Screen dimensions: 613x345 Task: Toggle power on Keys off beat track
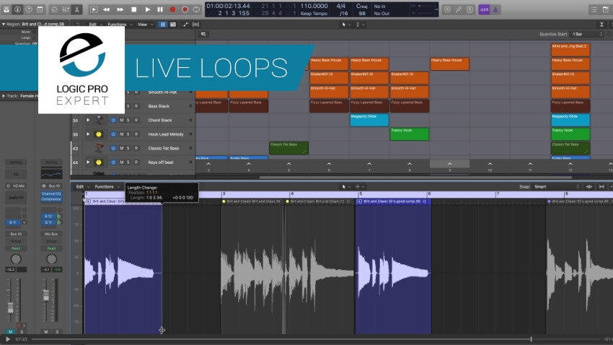click(113, 162)
